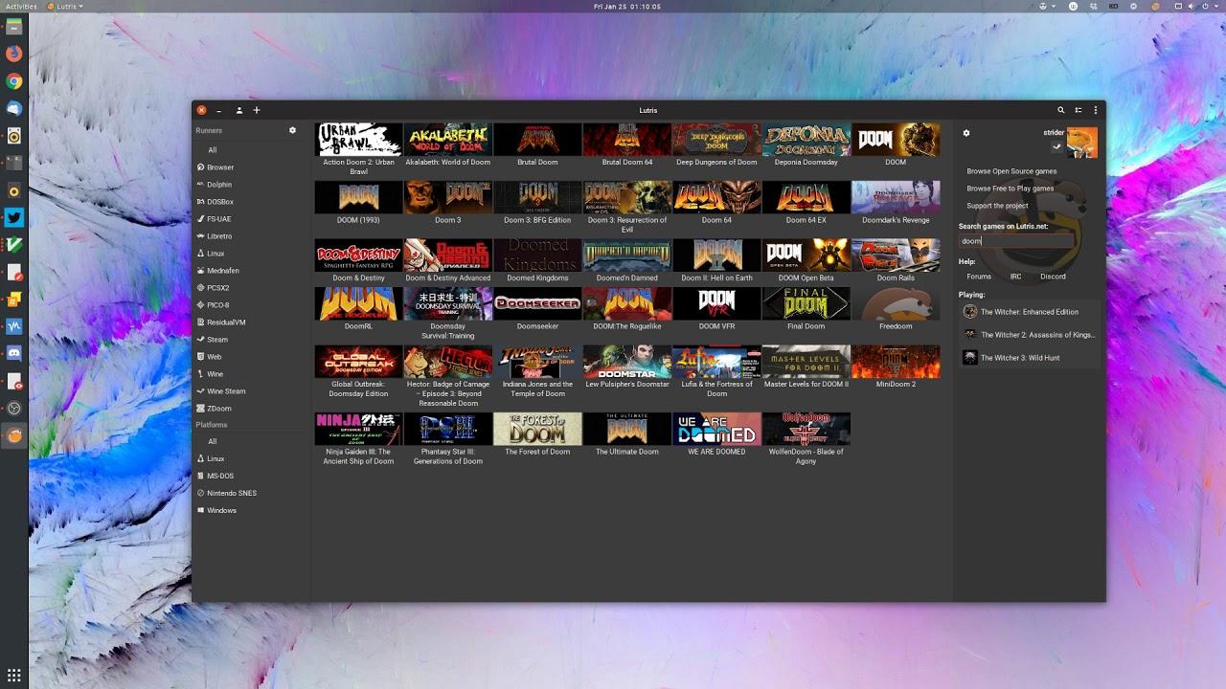The image size is (1226, 689).
Task: Show applications grid at dock bottom
Action: (13, 675)
